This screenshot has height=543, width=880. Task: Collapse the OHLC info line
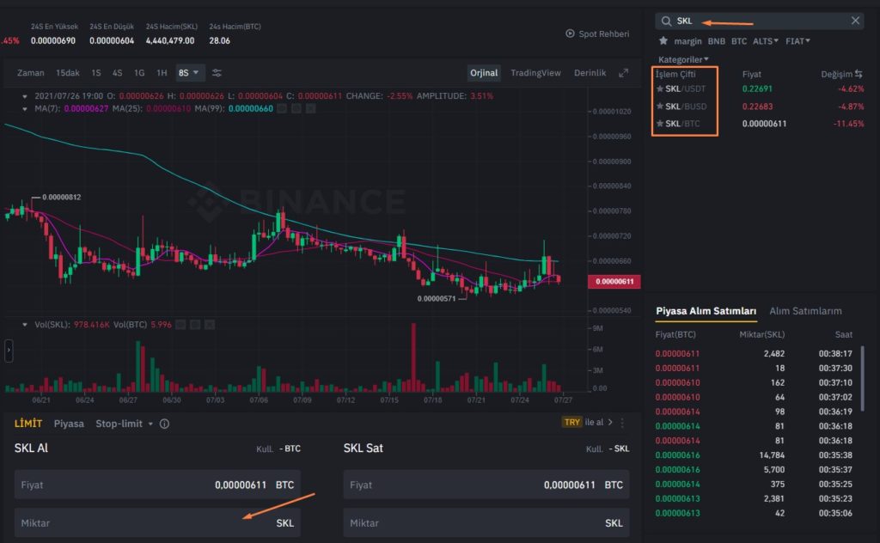coord(25,96)
